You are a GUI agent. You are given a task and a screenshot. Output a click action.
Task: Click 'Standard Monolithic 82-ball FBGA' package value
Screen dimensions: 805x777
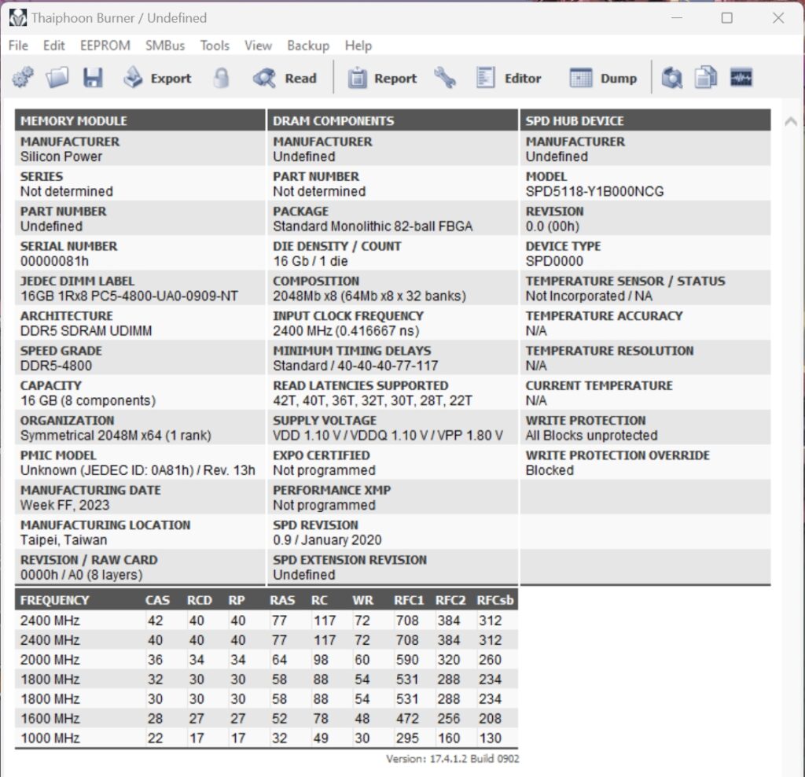373,226
